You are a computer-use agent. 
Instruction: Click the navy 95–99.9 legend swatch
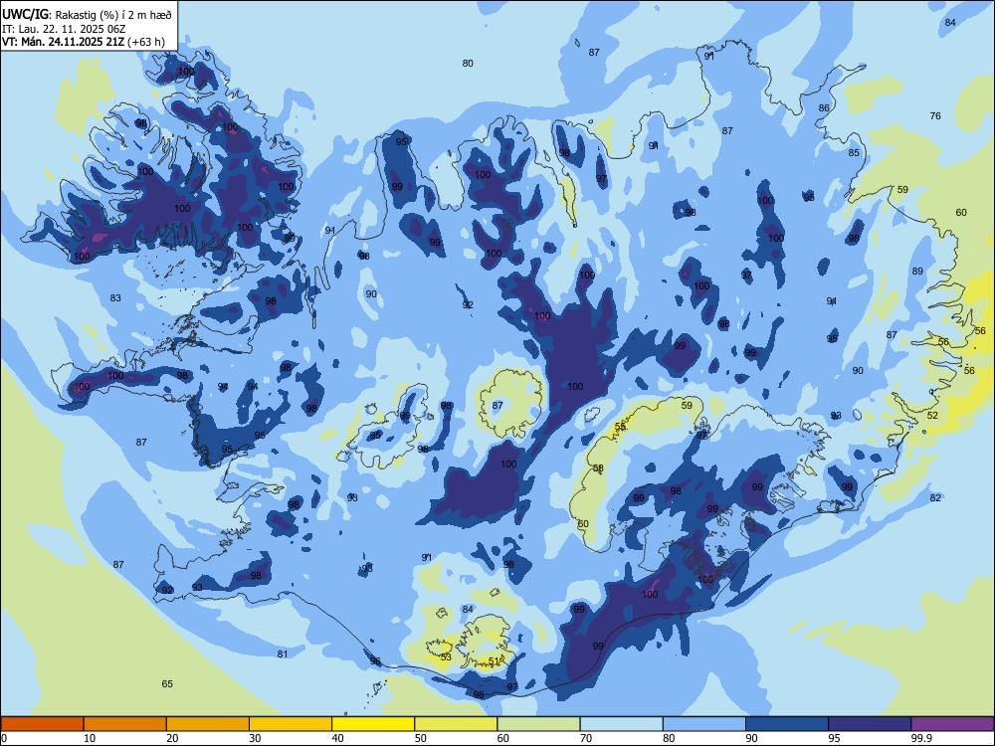870,724
